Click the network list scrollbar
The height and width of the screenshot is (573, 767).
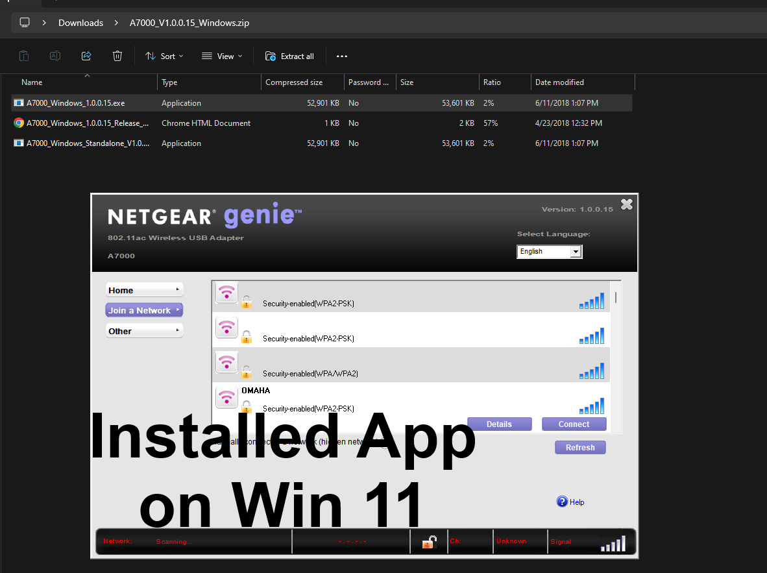(615, 297)
